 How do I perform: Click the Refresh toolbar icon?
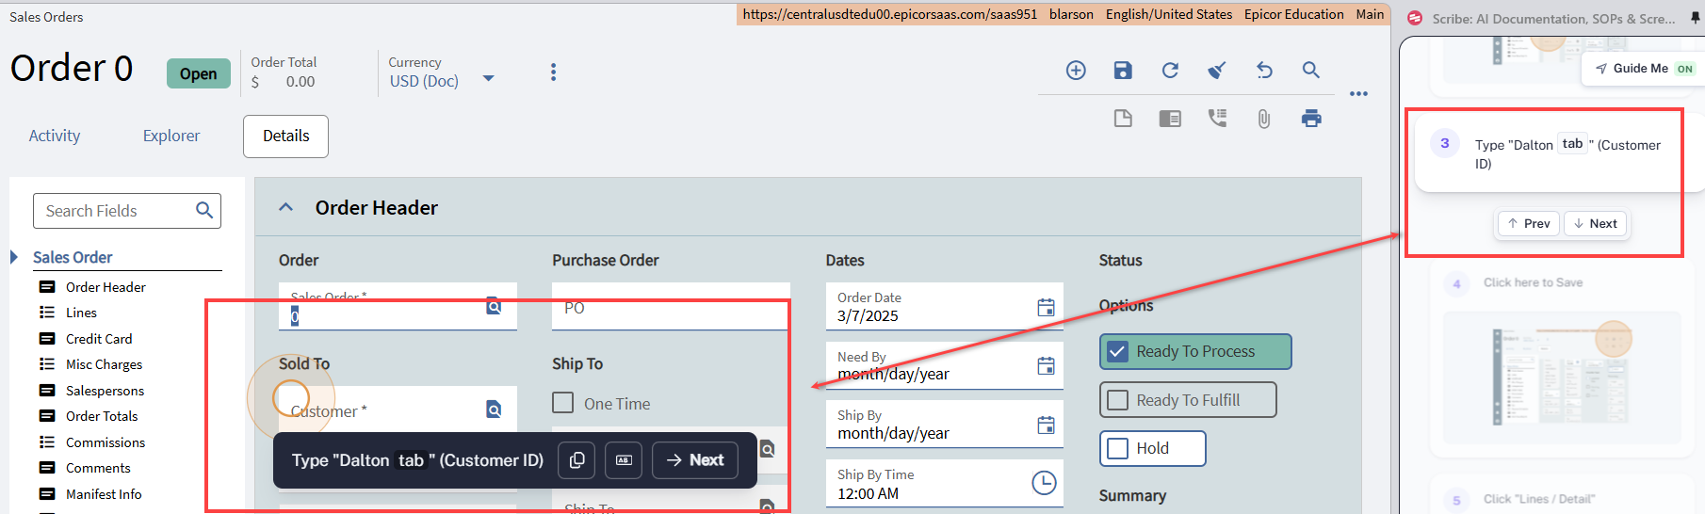pos(1170,71)
